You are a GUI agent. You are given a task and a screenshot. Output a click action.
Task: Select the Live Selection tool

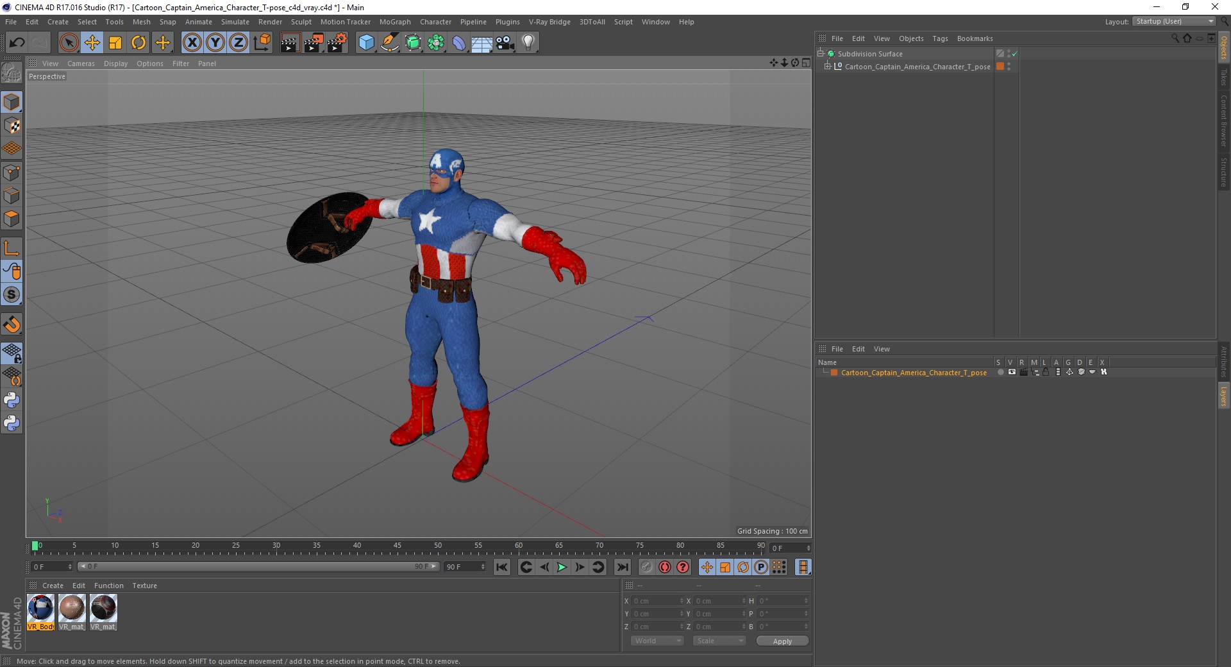[x=69, y=43]
